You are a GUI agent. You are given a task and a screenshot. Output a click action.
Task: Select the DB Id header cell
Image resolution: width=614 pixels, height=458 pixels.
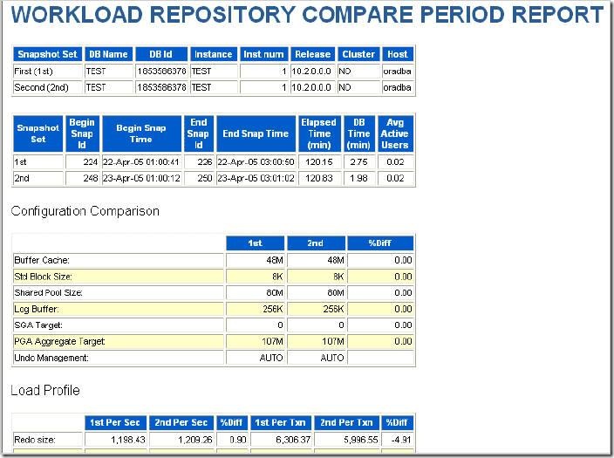point(161,54)
